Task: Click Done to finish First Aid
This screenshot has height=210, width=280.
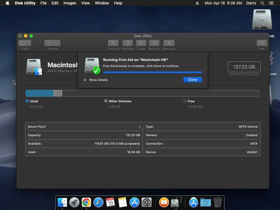Action: point(193,80)
